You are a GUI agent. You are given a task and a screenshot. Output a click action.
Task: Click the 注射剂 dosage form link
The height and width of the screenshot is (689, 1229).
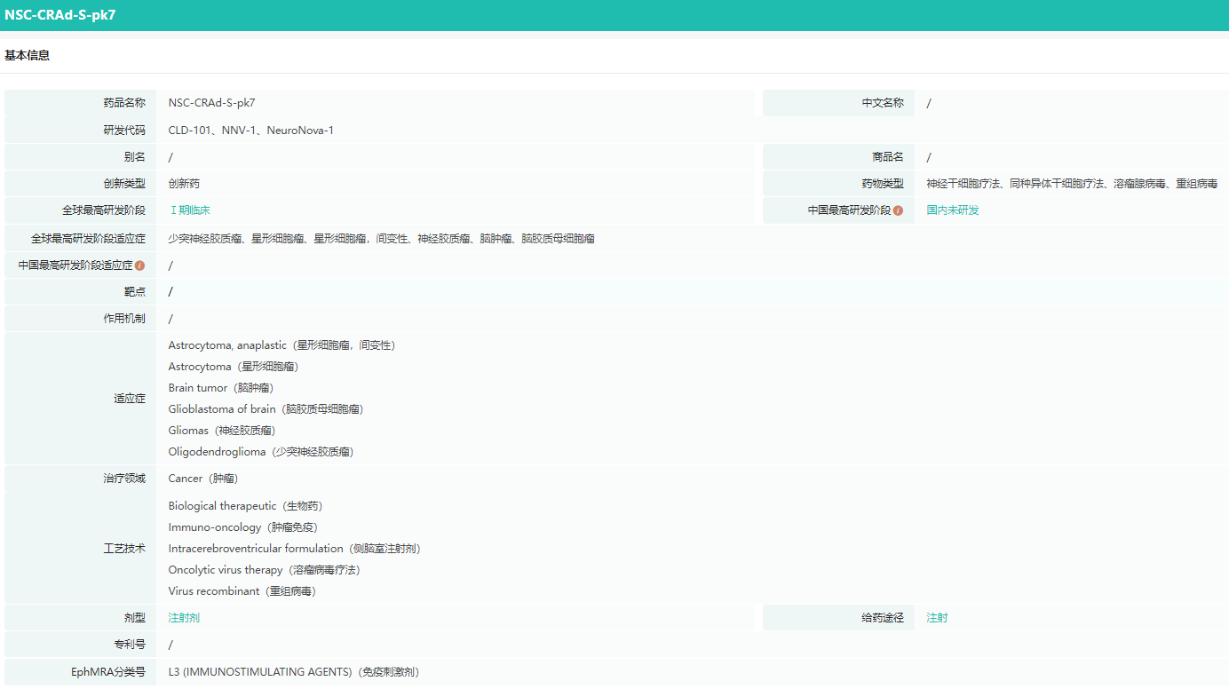[184, 618]
